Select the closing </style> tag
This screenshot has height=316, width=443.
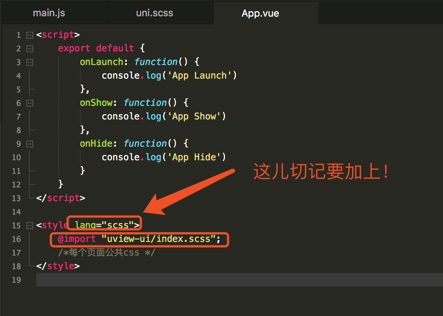coord(58,266)
